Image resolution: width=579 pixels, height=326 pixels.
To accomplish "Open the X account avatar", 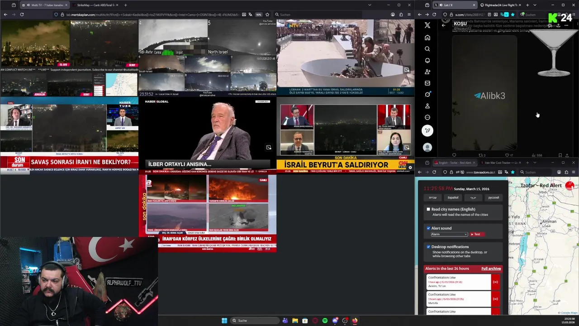I will coord(427,147).
